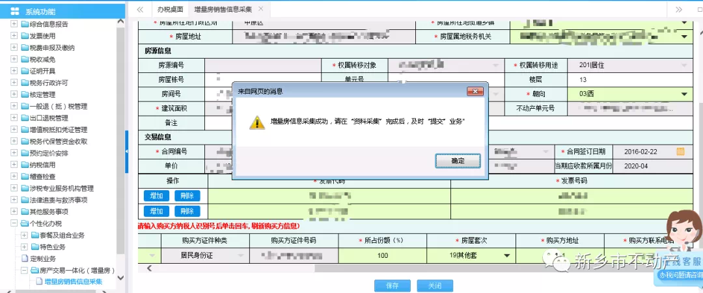Click the 保存 button at the bottom
The width and height of the screenshot is (703, 293).
point(393,285)
